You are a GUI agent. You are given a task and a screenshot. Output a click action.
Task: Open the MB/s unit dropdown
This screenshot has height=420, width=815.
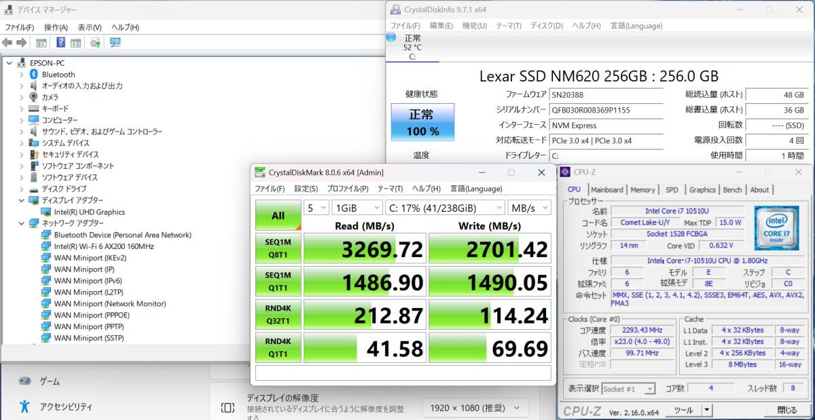tap(529, 208)
